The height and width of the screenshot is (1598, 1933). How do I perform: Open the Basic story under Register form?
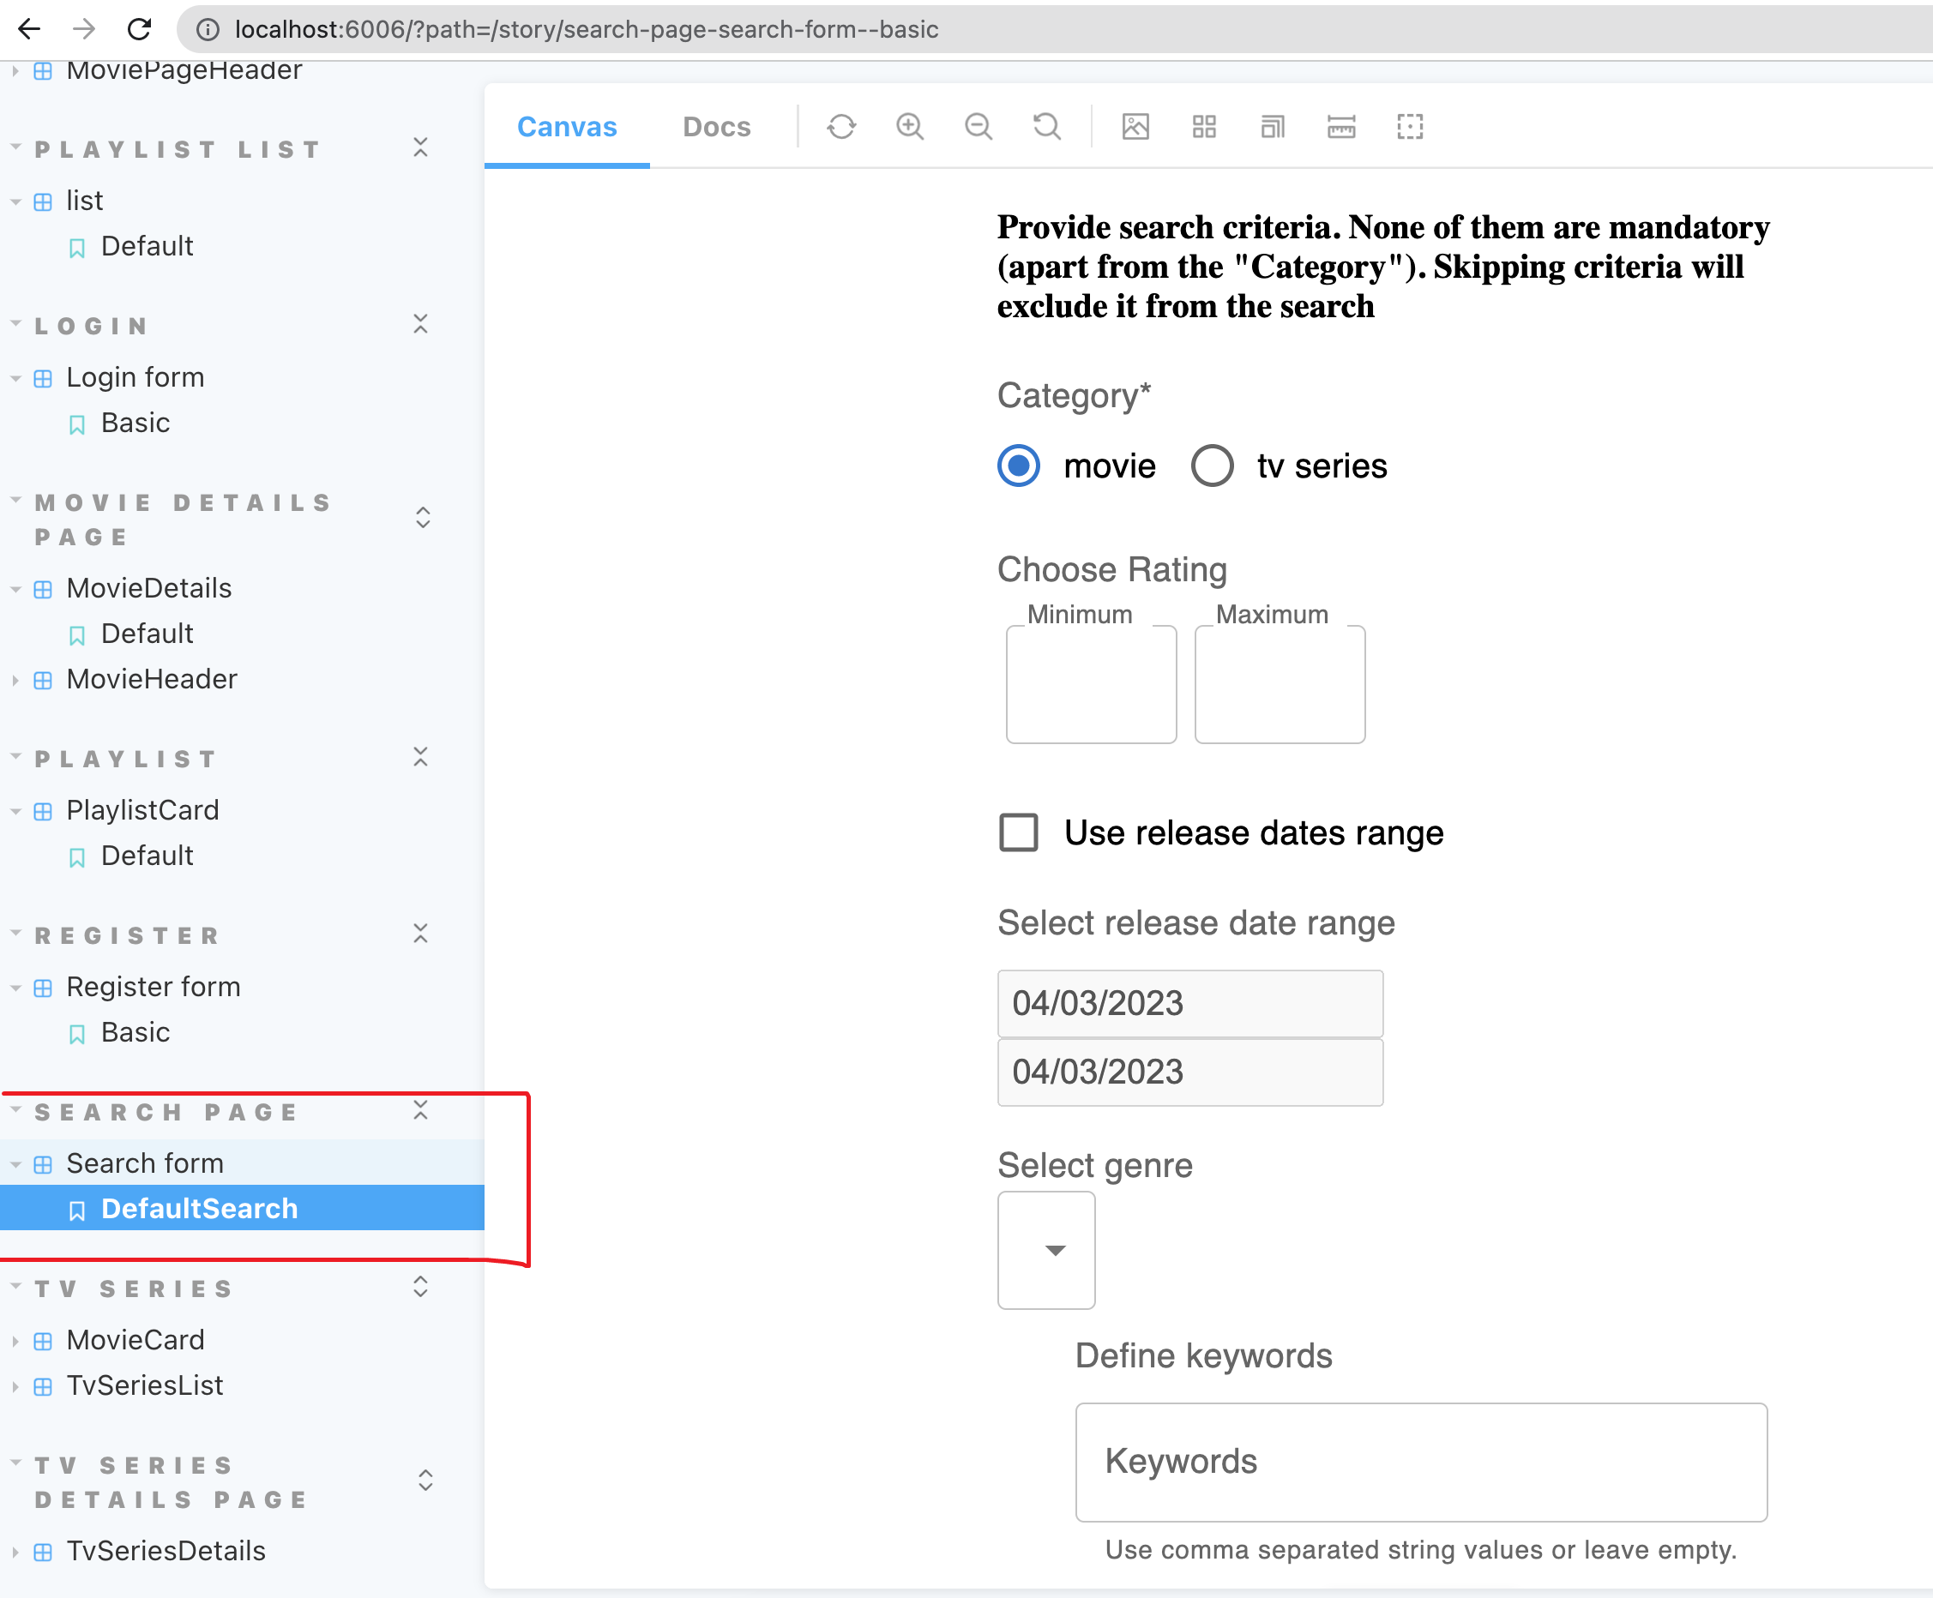tap(135, 1032)
